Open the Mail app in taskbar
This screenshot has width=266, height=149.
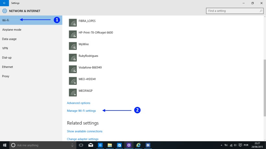(x=91, y=145)
